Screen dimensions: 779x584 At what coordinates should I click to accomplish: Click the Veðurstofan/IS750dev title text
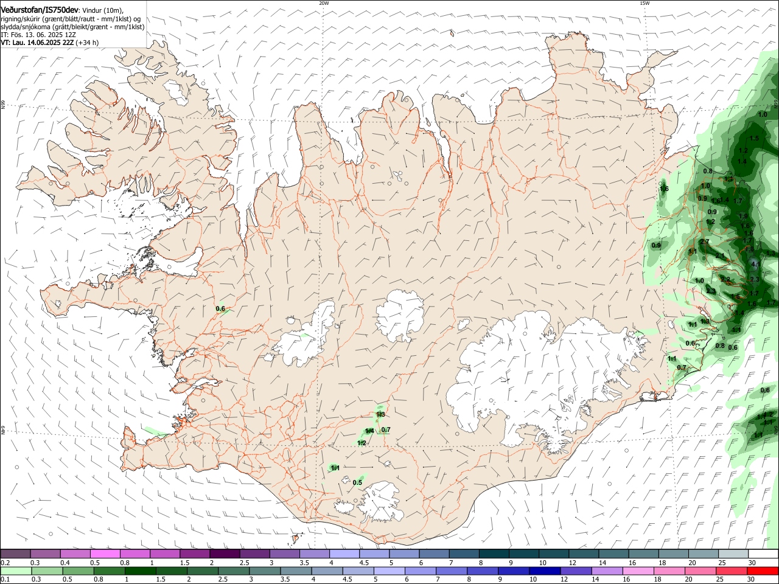click(40, 10)
